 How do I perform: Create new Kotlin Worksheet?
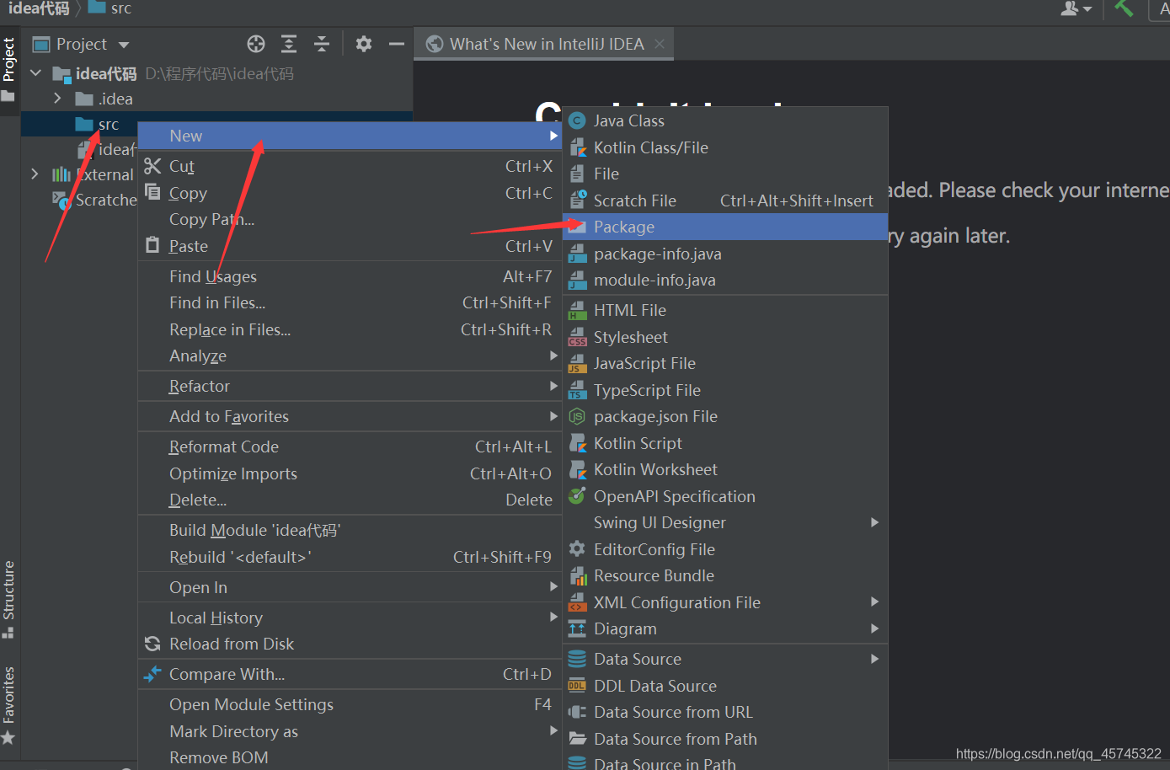[x=725, y=469]
